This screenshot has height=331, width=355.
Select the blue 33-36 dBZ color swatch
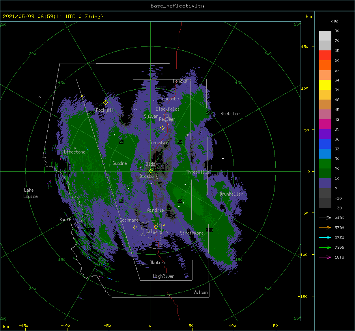[x=325, y=144]
